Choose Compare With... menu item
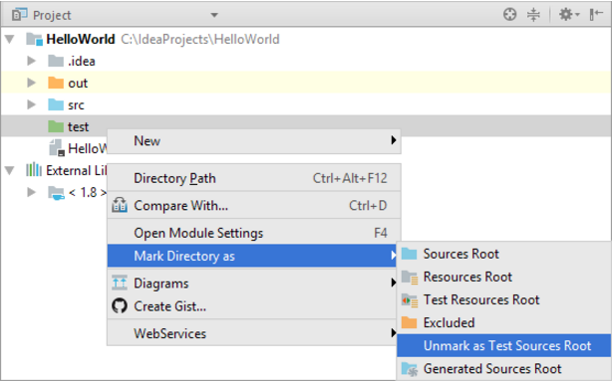613x381 pixels. point(254,205)
